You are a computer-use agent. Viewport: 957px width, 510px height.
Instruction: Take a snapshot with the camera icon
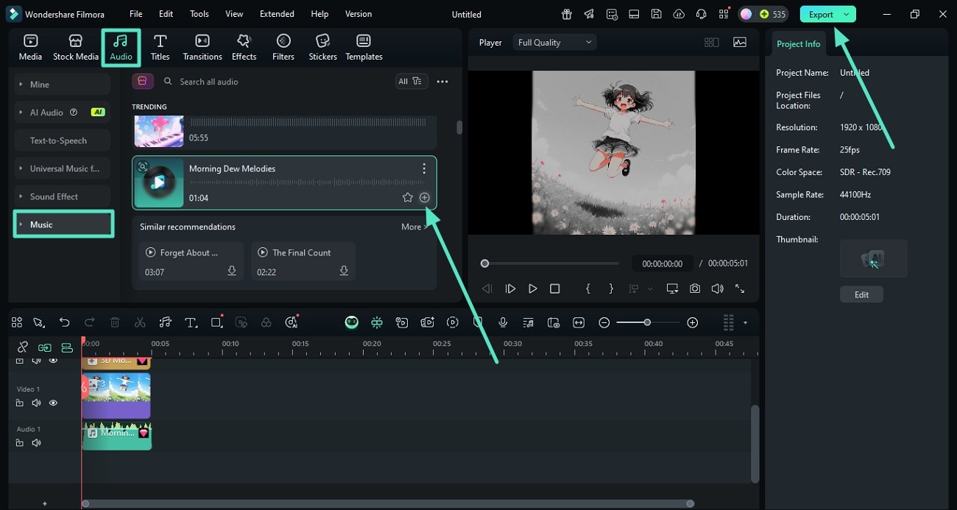(695, 289)
